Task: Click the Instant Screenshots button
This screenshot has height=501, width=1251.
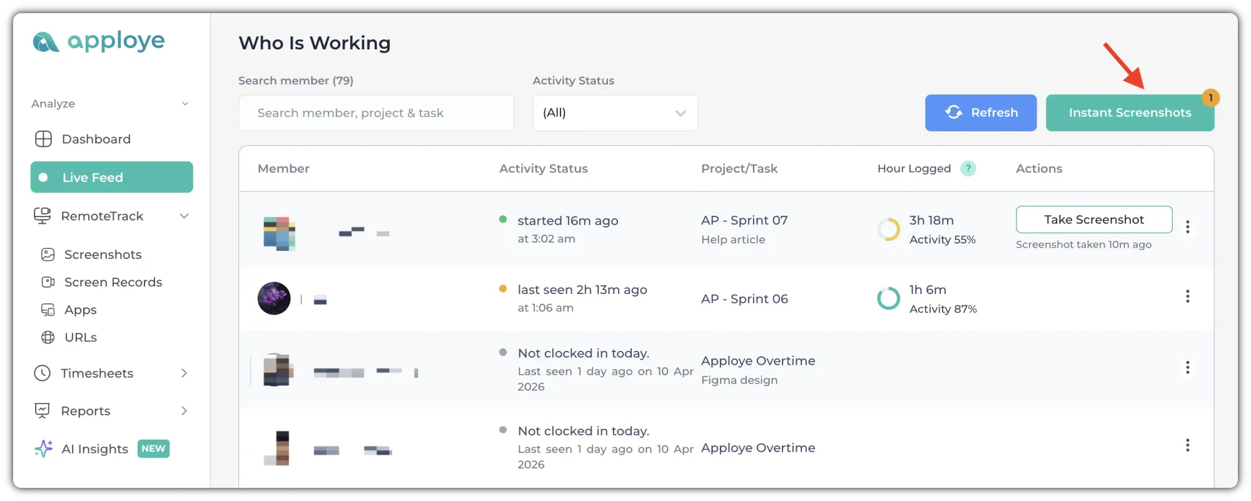Action: tap(1129, 113)
